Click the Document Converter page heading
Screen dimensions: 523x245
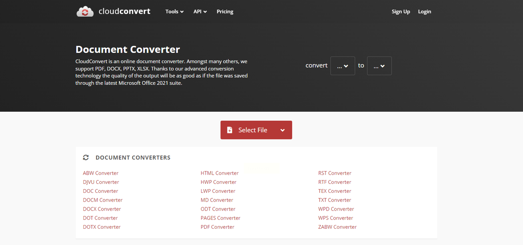[x=127, y=49]
